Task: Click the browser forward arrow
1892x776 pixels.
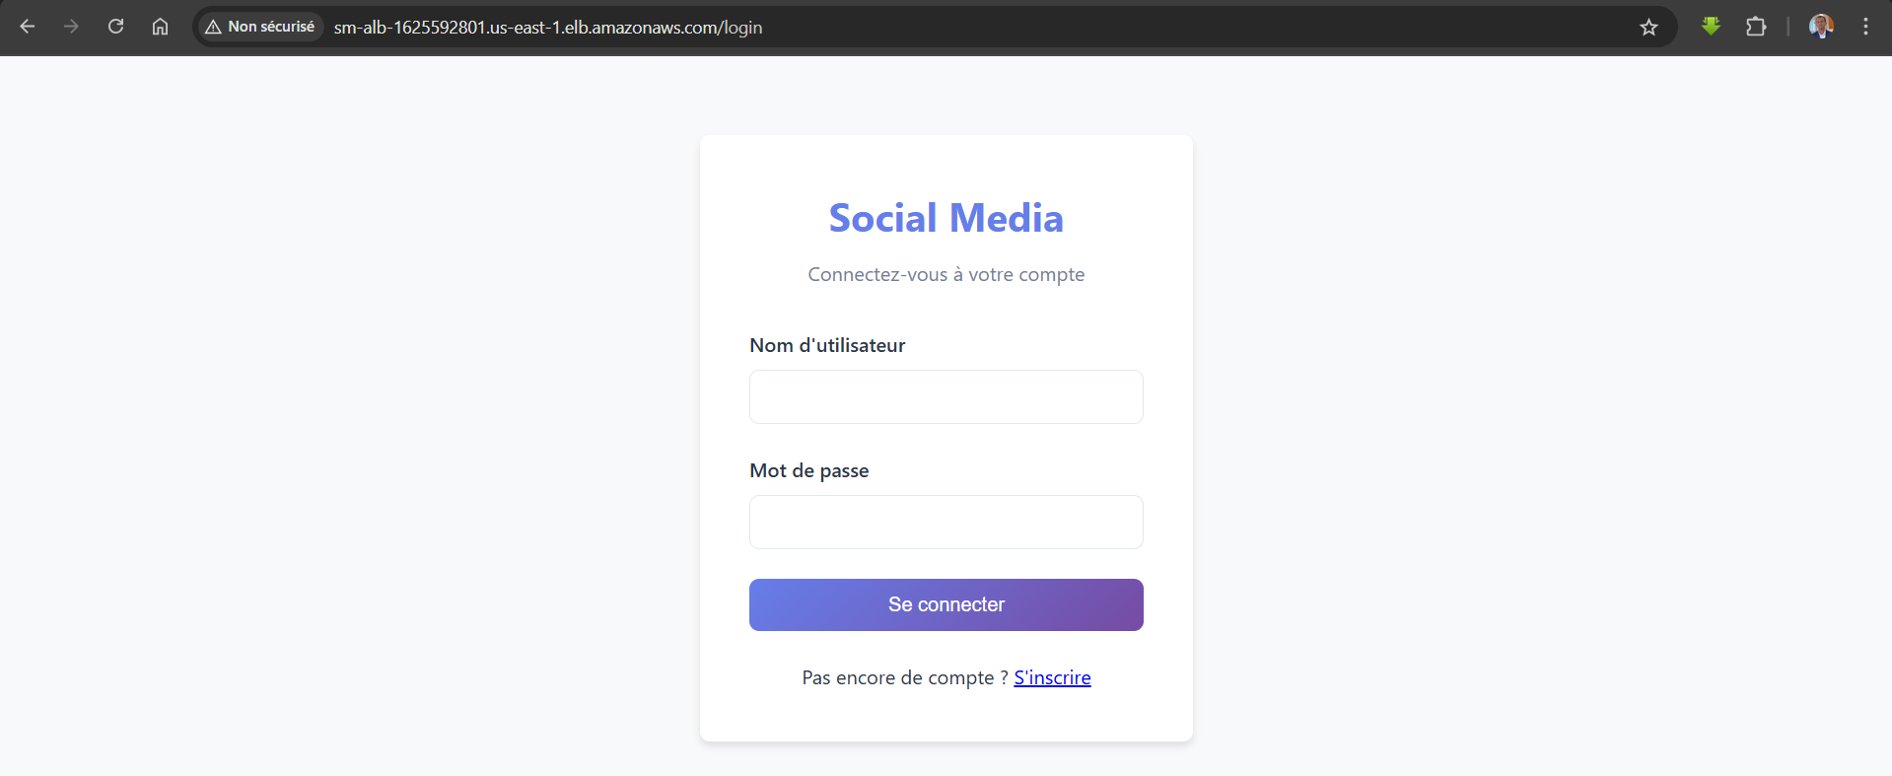Action: click(71, 27)
